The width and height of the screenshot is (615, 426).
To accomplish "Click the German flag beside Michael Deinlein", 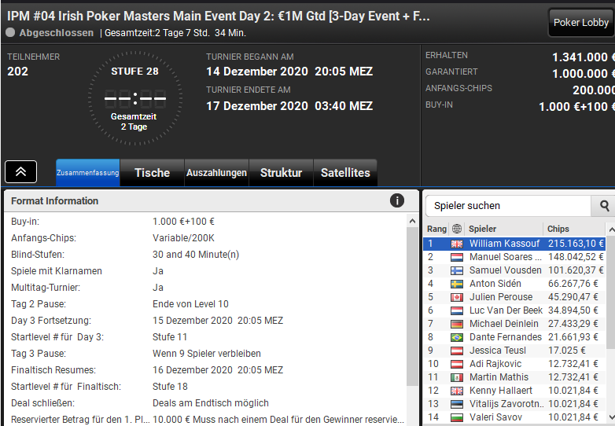I will 457,324.
